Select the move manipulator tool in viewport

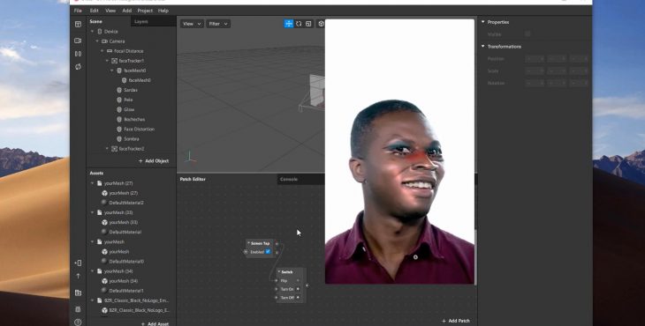click(289, 24)
